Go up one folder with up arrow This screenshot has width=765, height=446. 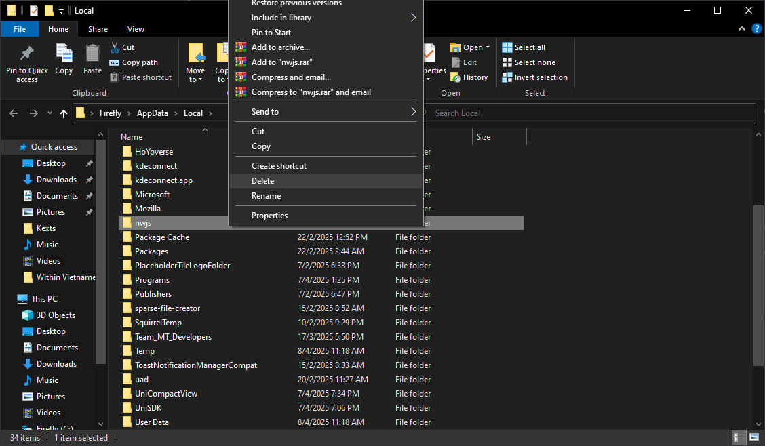(x=64, y=113)
